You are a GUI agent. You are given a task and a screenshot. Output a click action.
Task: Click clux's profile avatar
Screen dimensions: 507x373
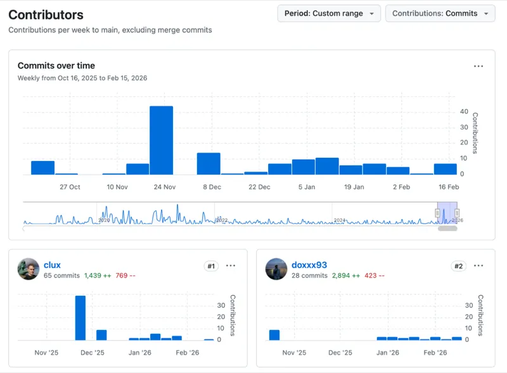29,269
